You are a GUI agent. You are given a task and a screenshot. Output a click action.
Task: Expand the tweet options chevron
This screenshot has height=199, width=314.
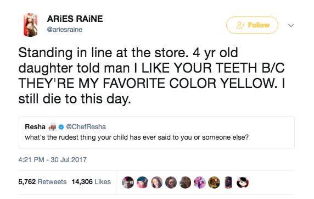tap(291, 25)
